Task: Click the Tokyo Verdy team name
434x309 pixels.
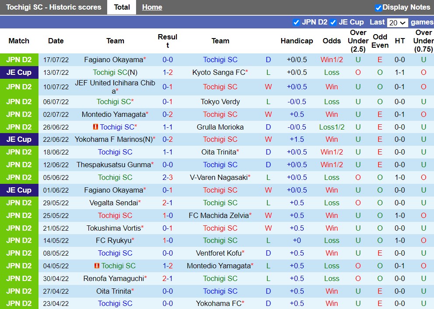Action: point(220,102)
